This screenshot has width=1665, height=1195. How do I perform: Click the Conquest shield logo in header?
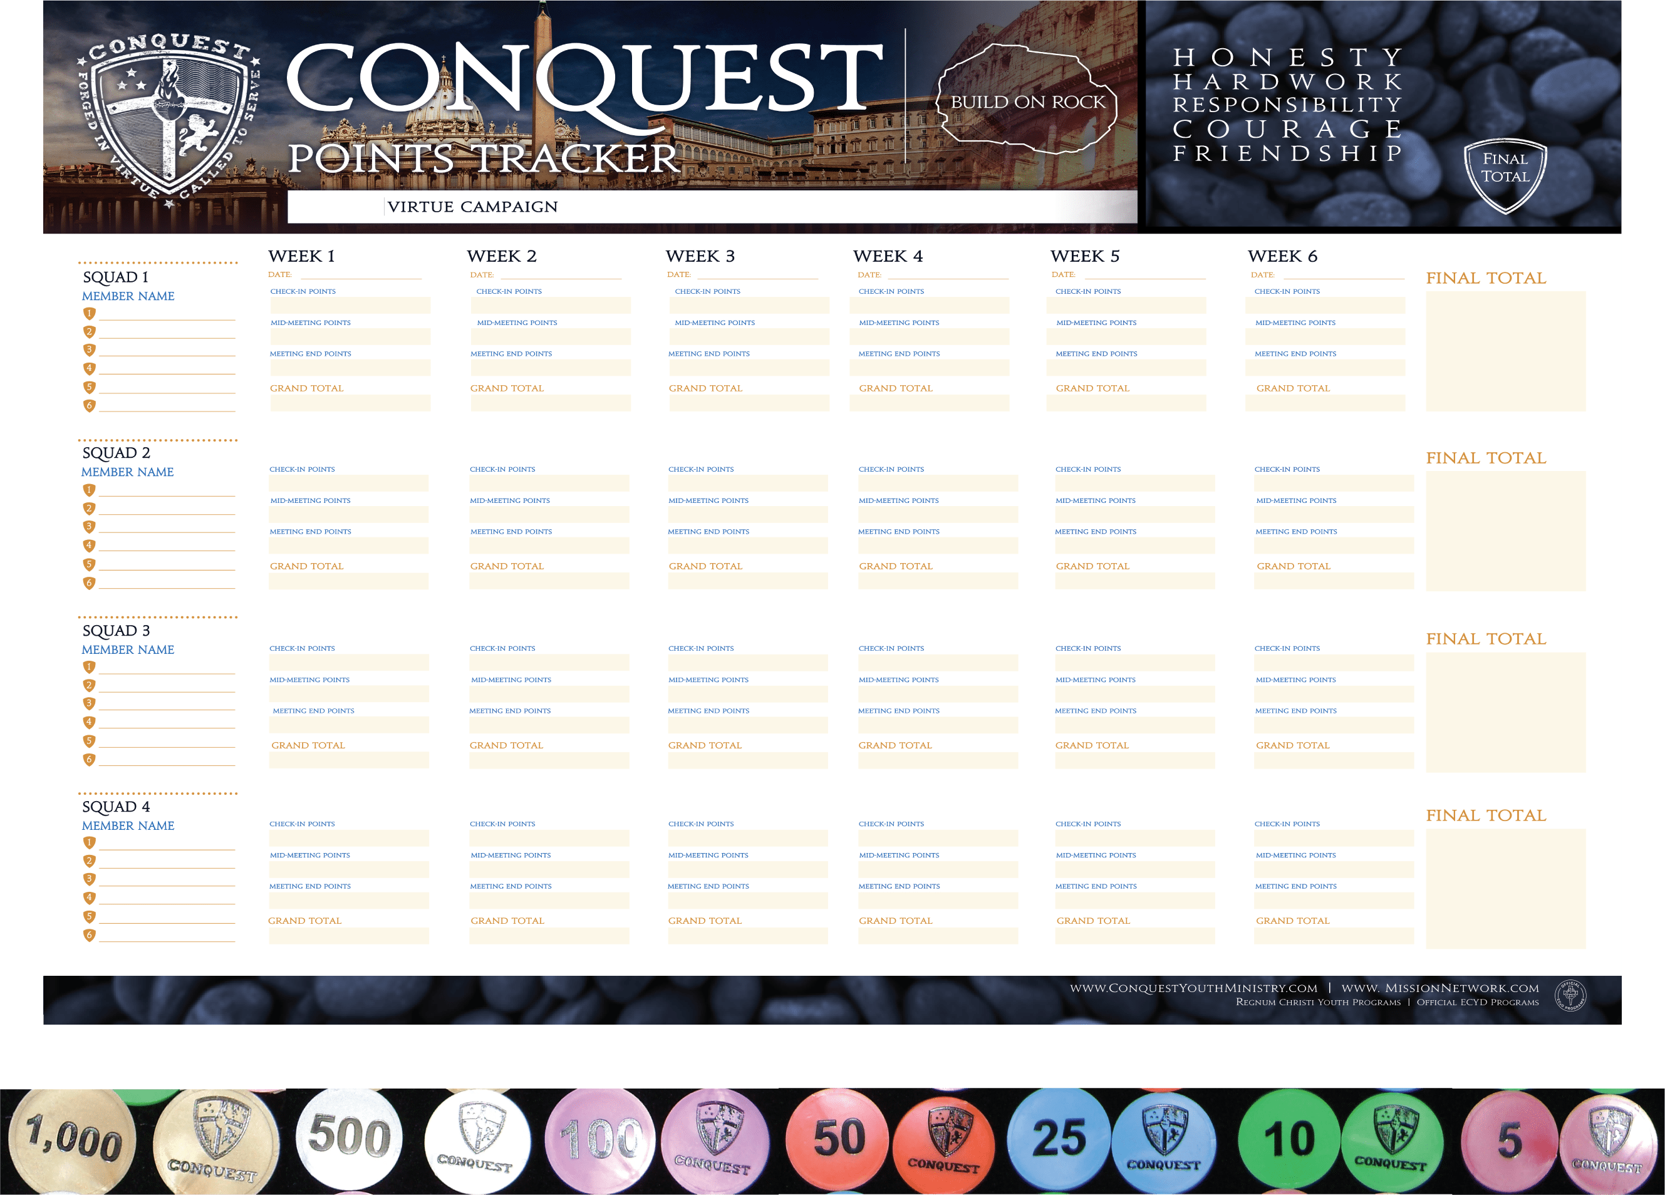(169, 121)
